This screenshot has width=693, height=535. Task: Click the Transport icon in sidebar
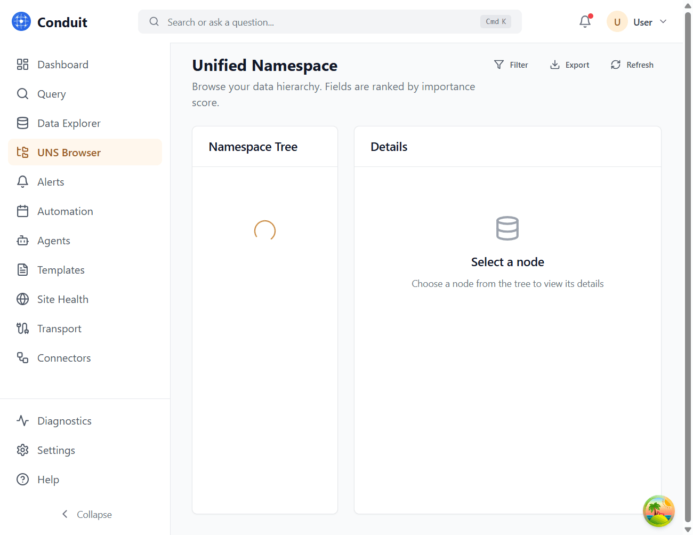pyautogui.click(x=22, y=328)
